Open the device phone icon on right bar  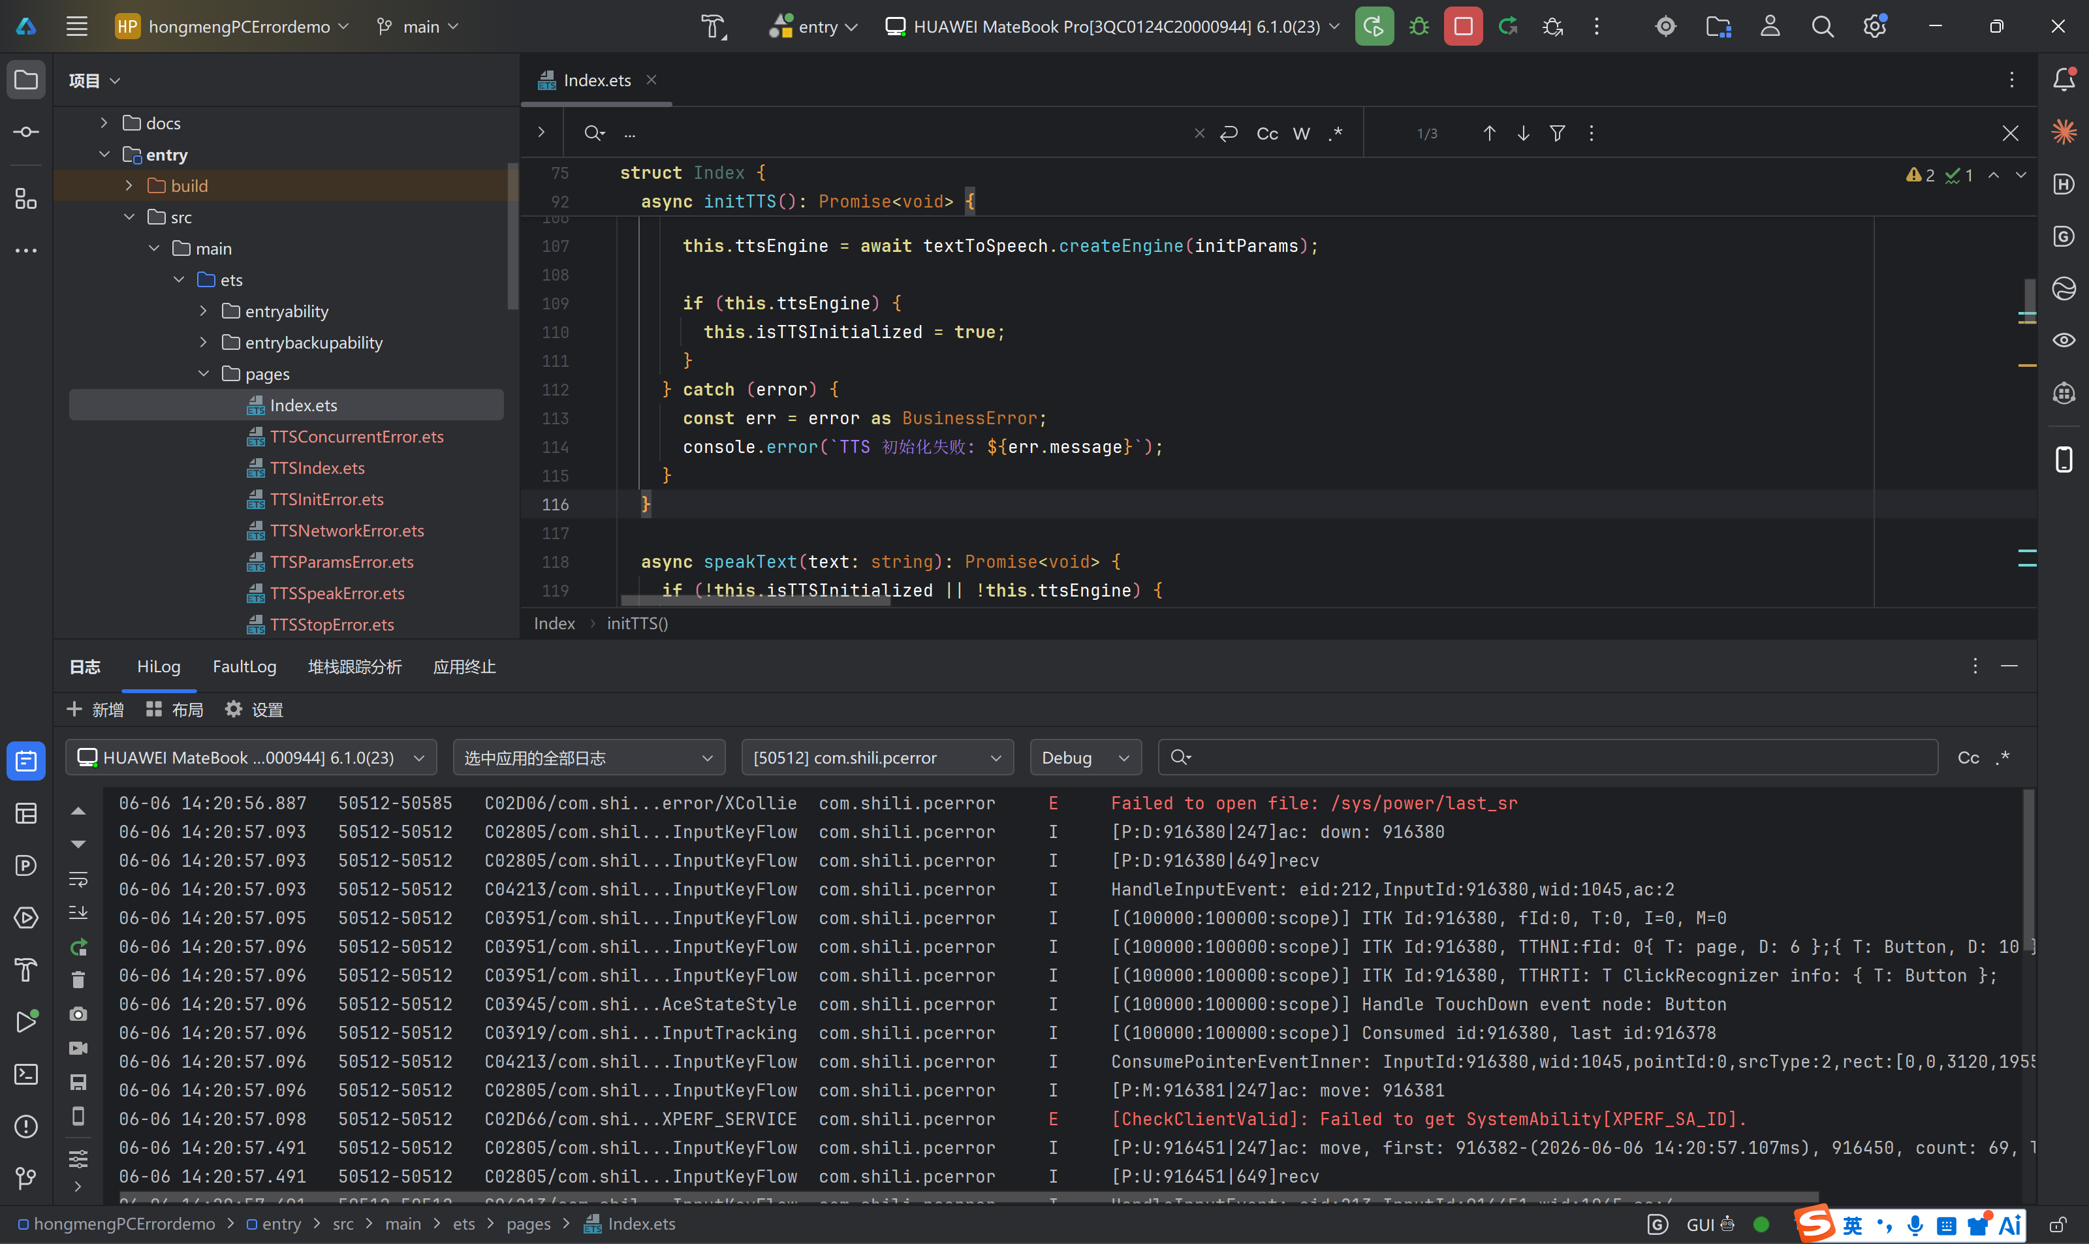(x=2064, y=459)
